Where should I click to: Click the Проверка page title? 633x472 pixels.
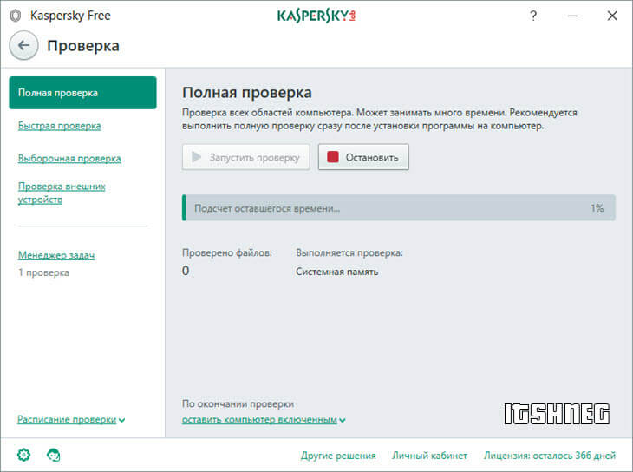pos(83,46)
